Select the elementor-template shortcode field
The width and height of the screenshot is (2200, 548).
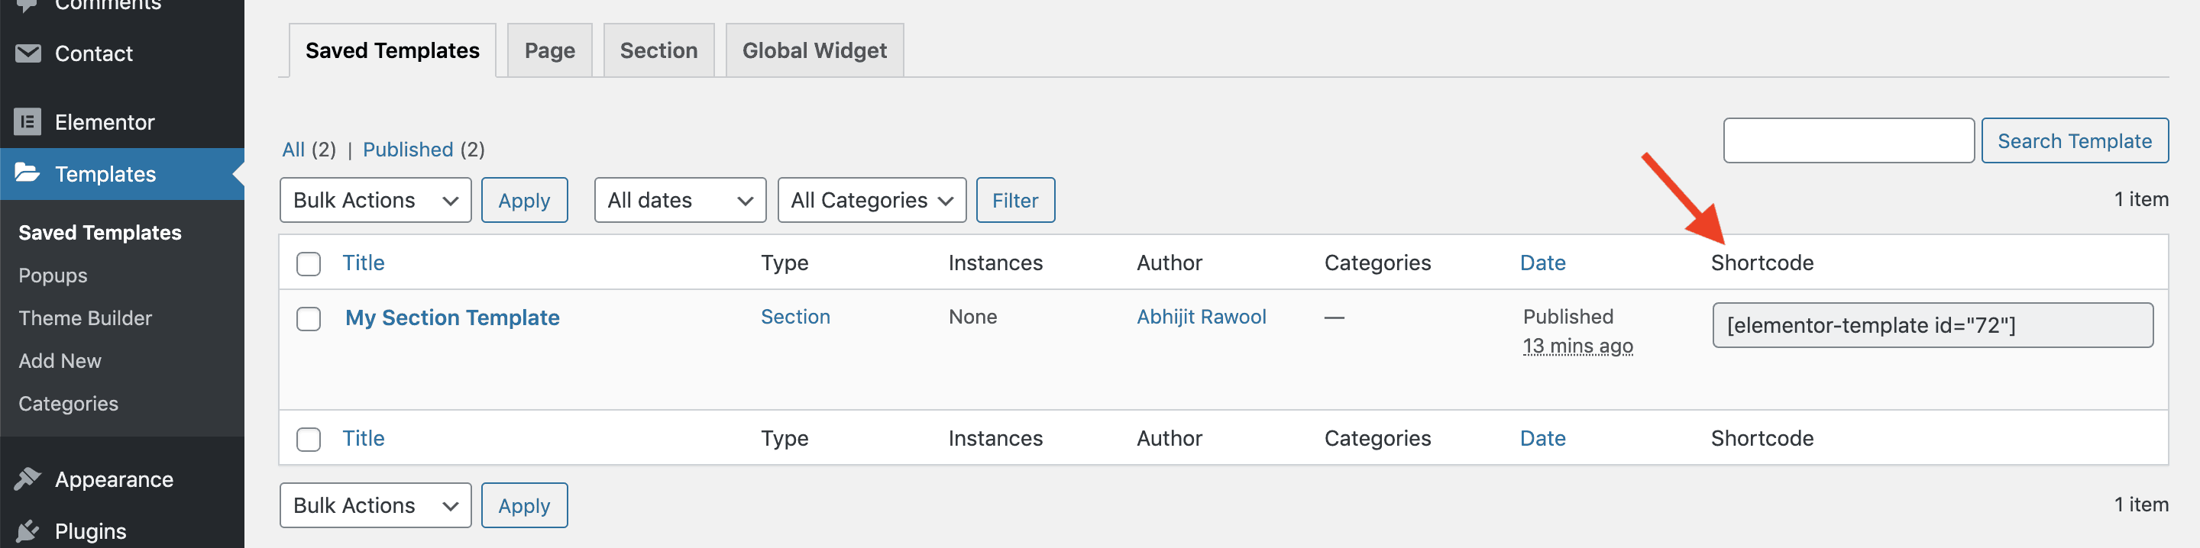point(1932,325)
